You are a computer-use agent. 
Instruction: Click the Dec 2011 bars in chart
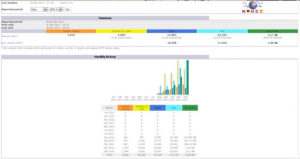(x=186, y=77)
